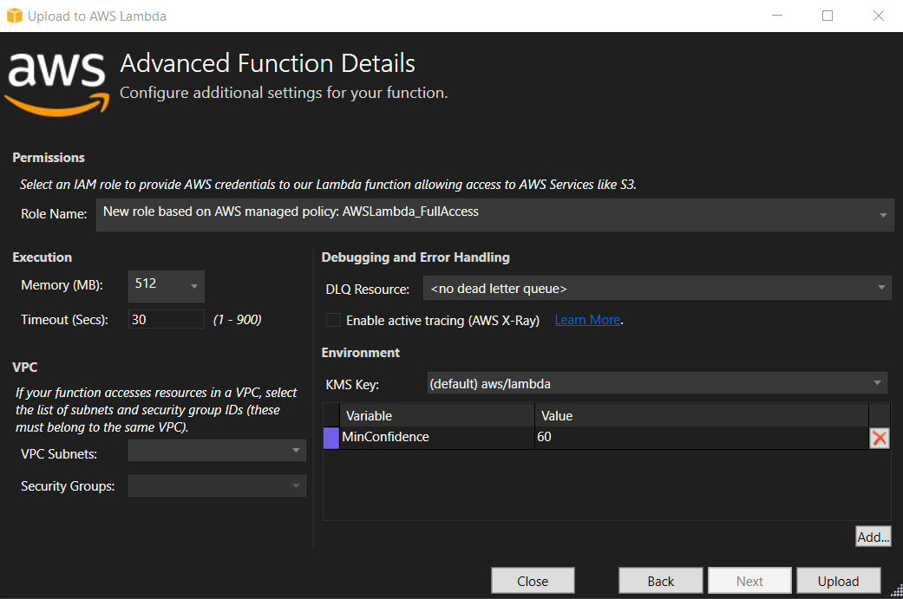903x599 pixels.
Task: Open the Role Name dropdown
Action: point(883,215)
